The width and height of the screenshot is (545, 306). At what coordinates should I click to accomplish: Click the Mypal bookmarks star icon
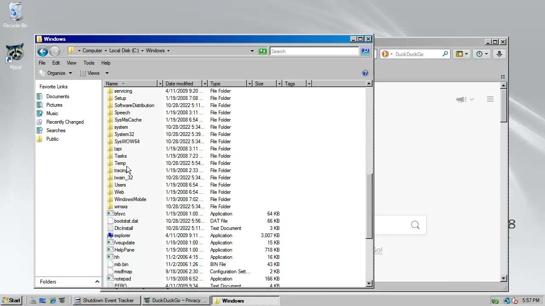point(459,54)
